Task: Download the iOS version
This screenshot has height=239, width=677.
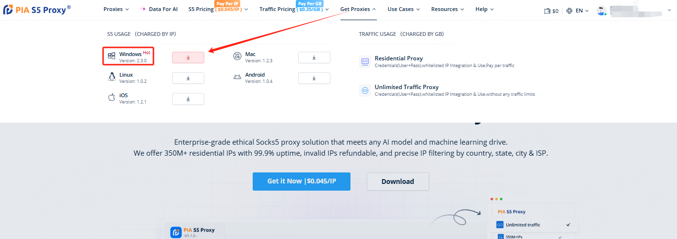Action: (x=188, y=99)
